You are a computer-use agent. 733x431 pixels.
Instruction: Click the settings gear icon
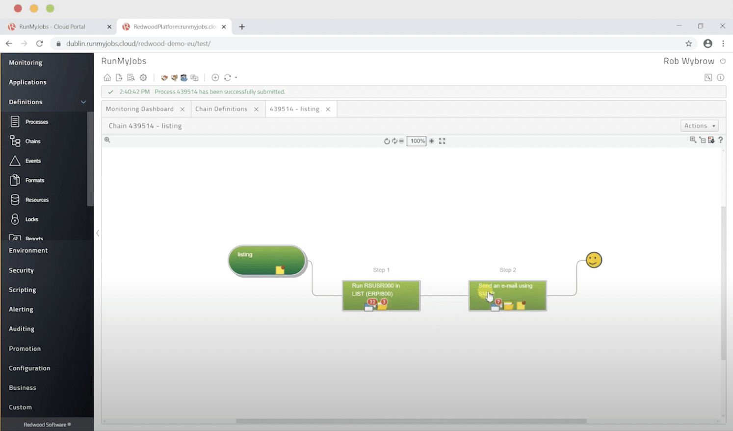pos(143,77)
